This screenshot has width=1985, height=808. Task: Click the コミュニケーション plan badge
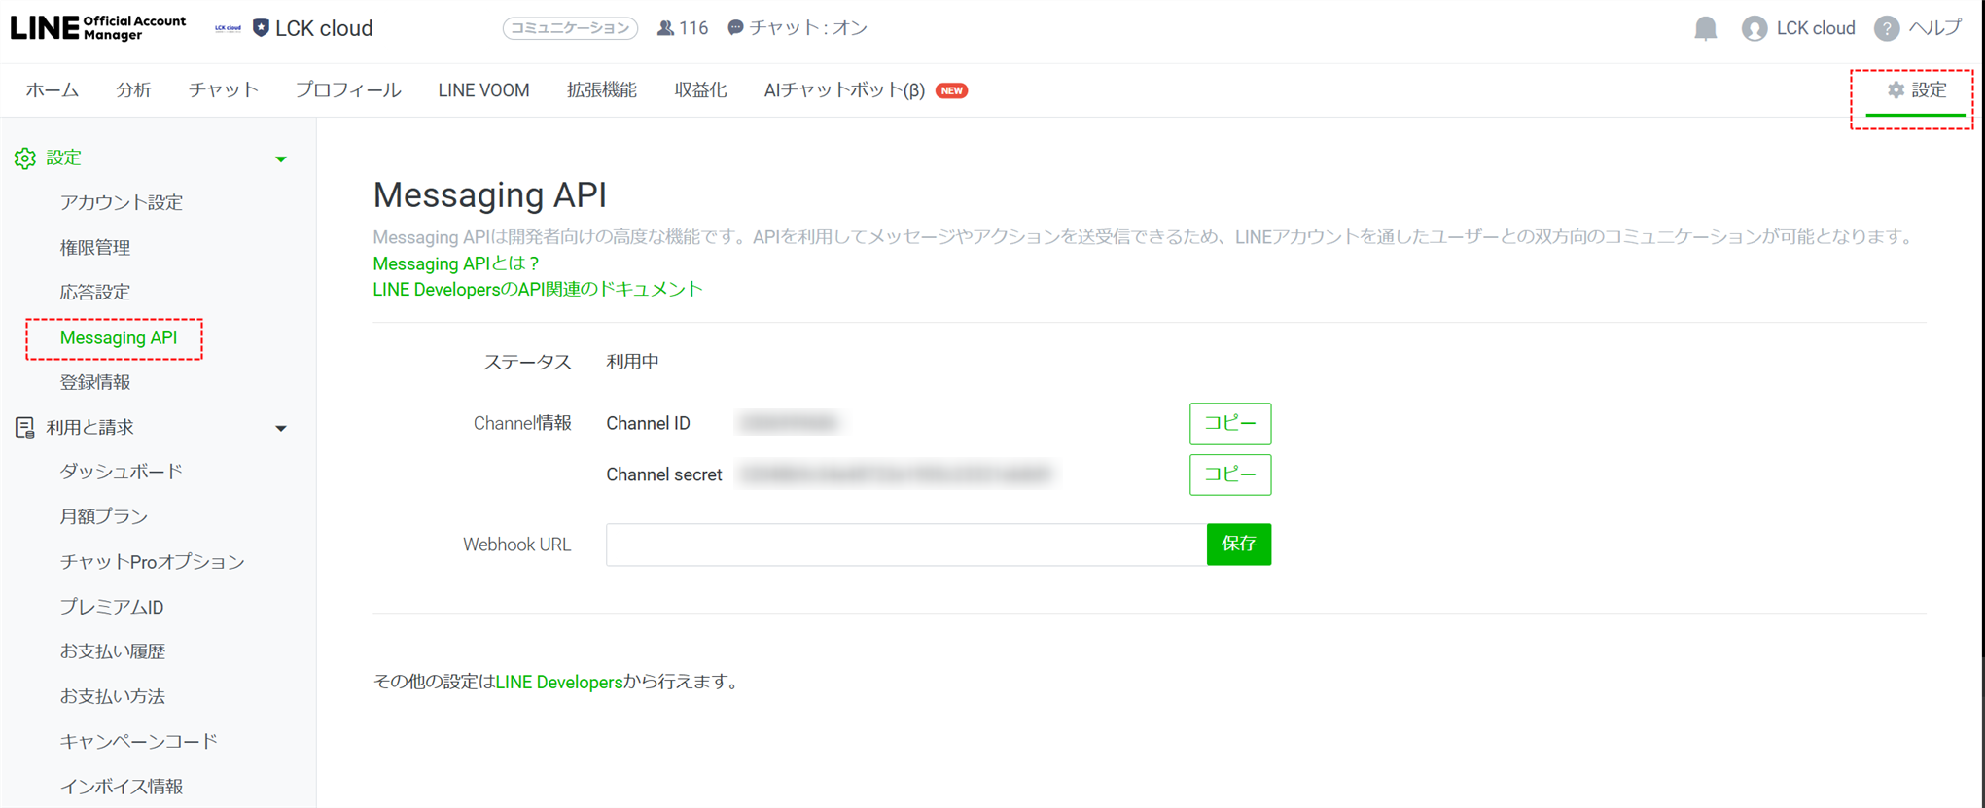(570, 28)
